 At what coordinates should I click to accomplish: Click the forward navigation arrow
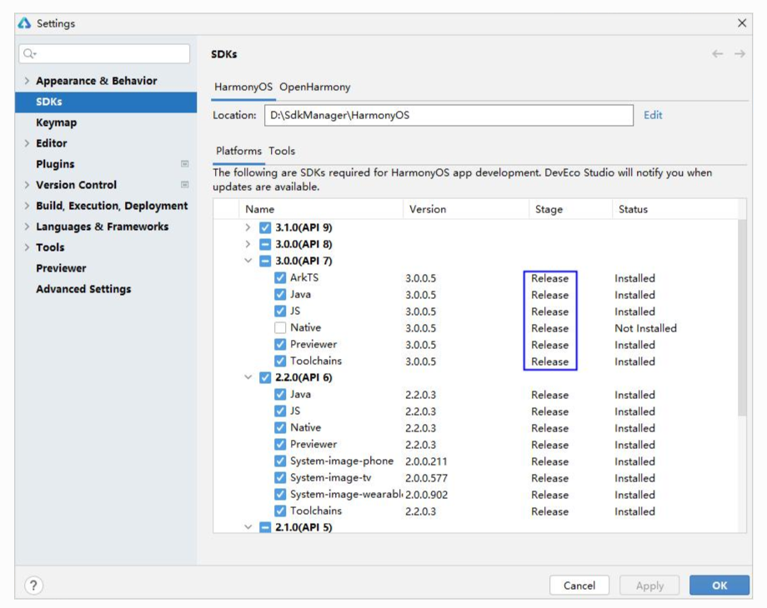(x=739, y=54)
